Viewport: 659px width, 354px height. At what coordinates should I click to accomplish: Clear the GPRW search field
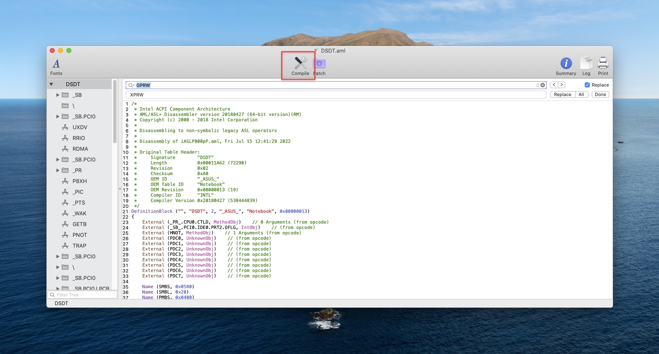tap(542, 85)
